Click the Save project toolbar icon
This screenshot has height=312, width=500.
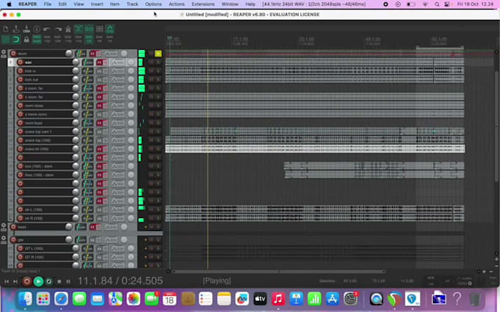(26, 29)
